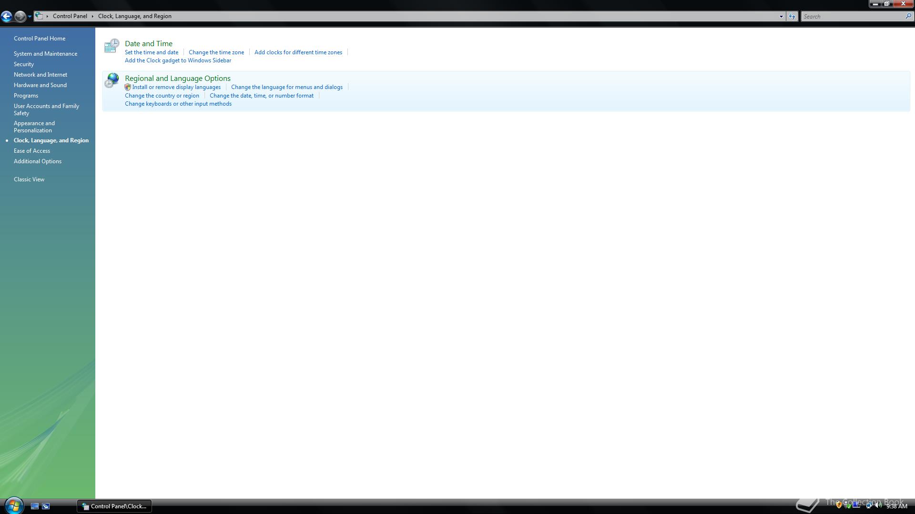The width and height of the screenshot is (915, 514).
Task: Expand the address bar history dropdown
Action: [x=781, y=17]
